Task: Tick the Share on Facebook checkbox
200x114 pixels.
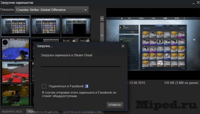Action: coord(44,86)
